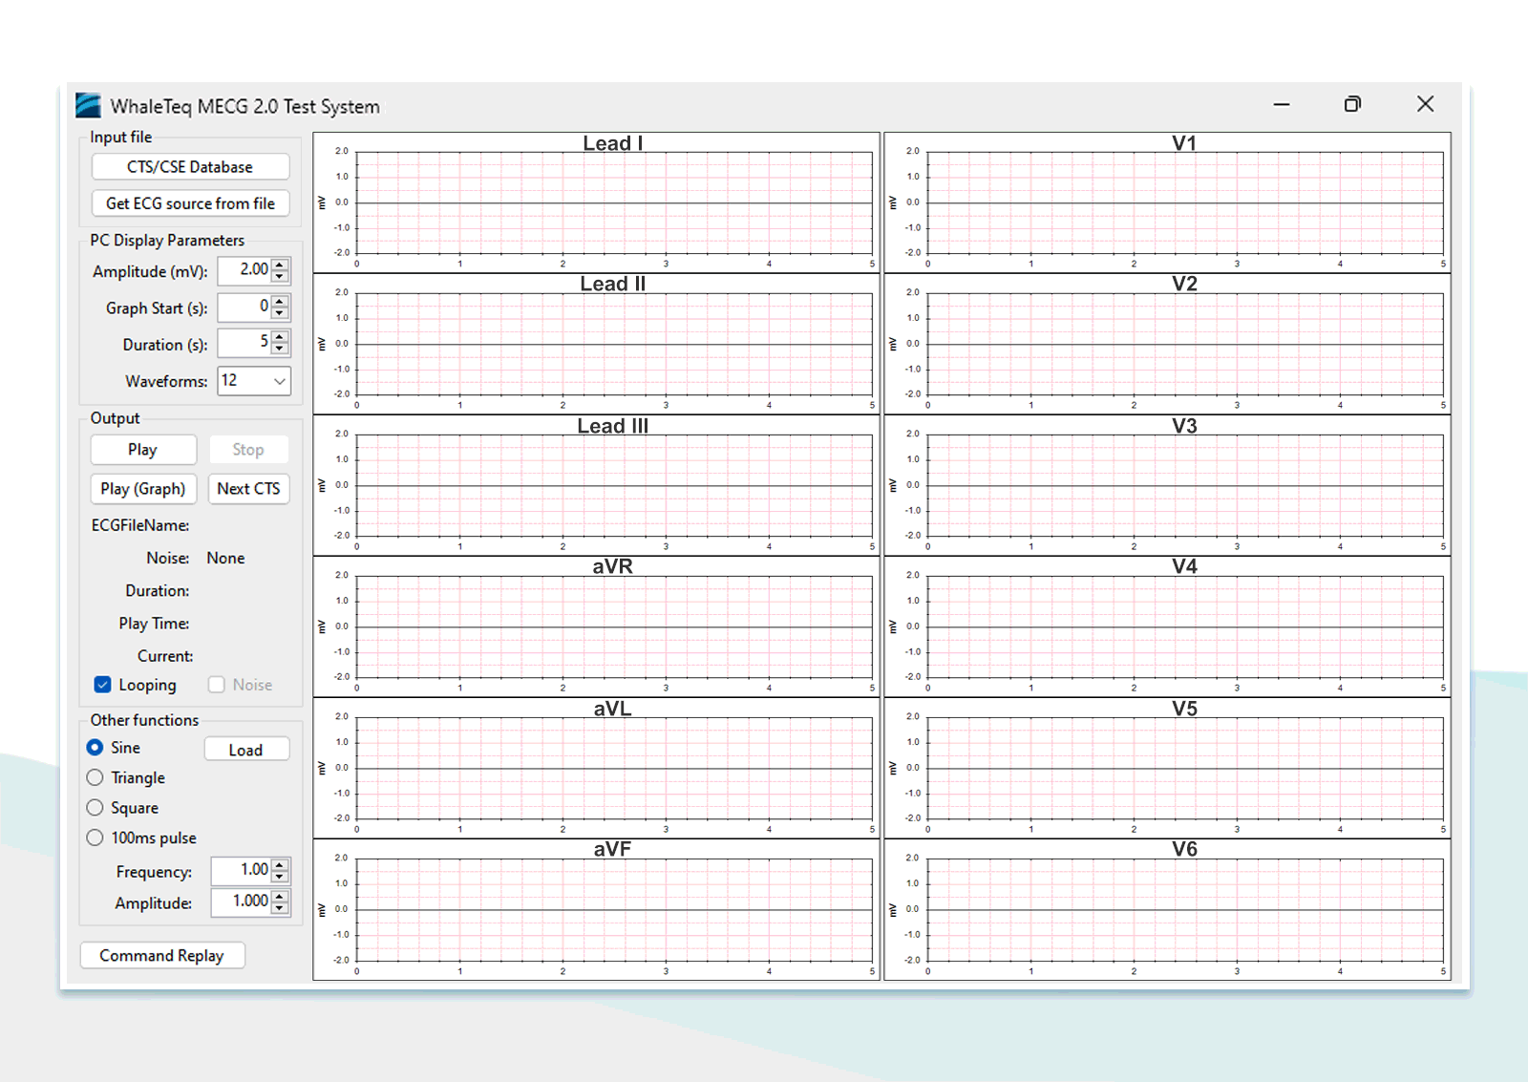The width and height of the screenshot is (1528, 1082).
Task: Click the WhaleTeq app logo icon
Action: tap(89, 105)
